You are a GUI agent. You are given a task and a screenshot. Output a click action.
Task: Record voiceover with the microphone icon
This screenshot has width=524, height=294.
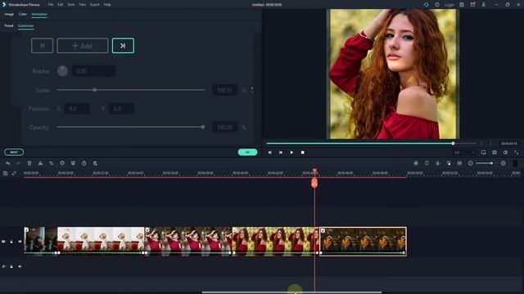[x=437, y=163]
